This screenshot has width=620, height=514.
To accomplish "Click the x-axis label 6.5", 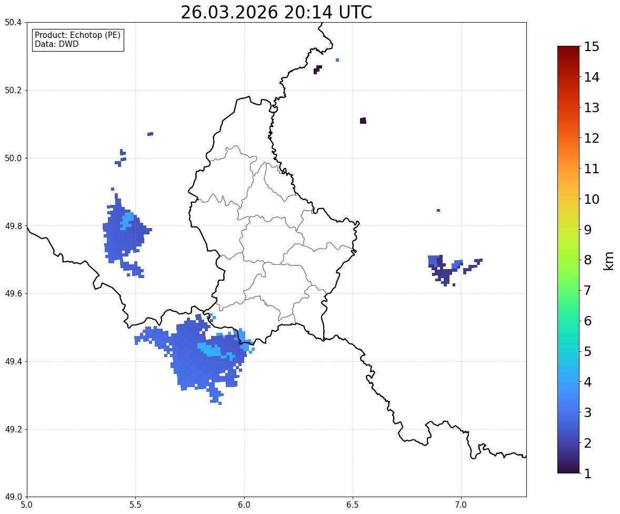I will point(353,505).
